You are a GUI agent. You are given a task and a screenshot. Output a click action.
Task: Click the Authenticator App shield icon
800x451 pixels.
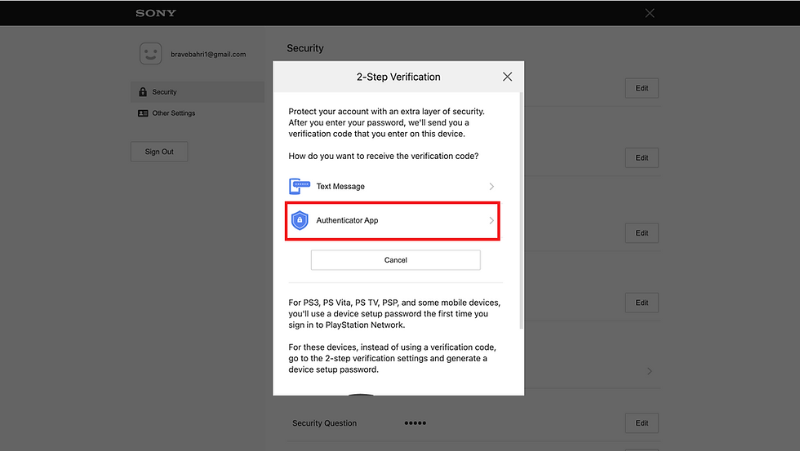[x=300, y=221]
